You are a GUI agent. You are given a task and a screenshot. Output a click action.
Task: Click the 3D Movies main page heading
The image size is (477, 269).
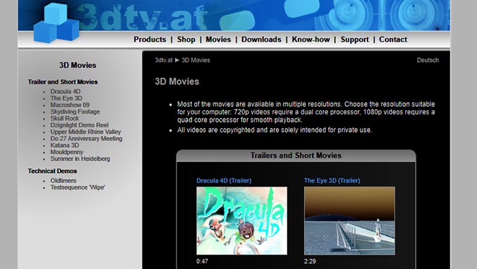177,82
